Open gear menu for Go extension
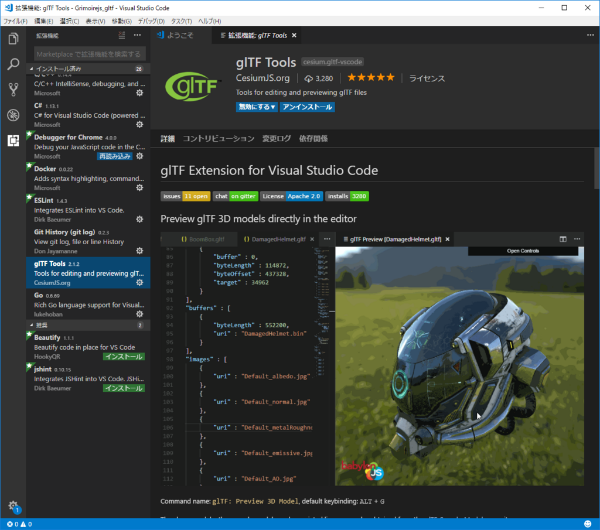The width and height of the screenshot is (600, 530). click(x=139, y=314)
